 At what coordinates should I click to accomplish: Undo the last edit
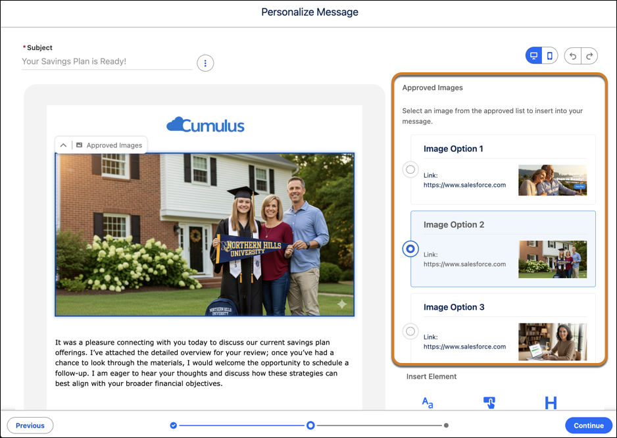573,56
